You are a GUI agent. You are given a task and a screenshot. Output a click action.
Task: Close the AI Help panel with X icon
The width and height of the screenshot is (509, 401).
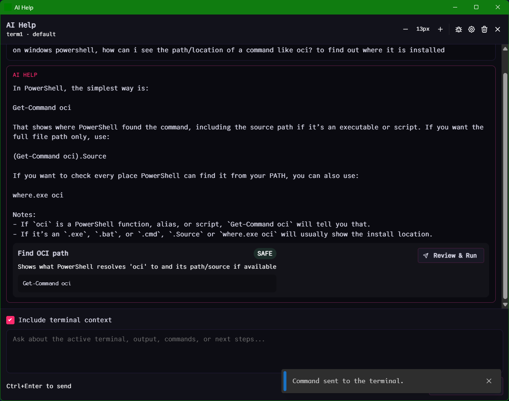tap(497, 29)
